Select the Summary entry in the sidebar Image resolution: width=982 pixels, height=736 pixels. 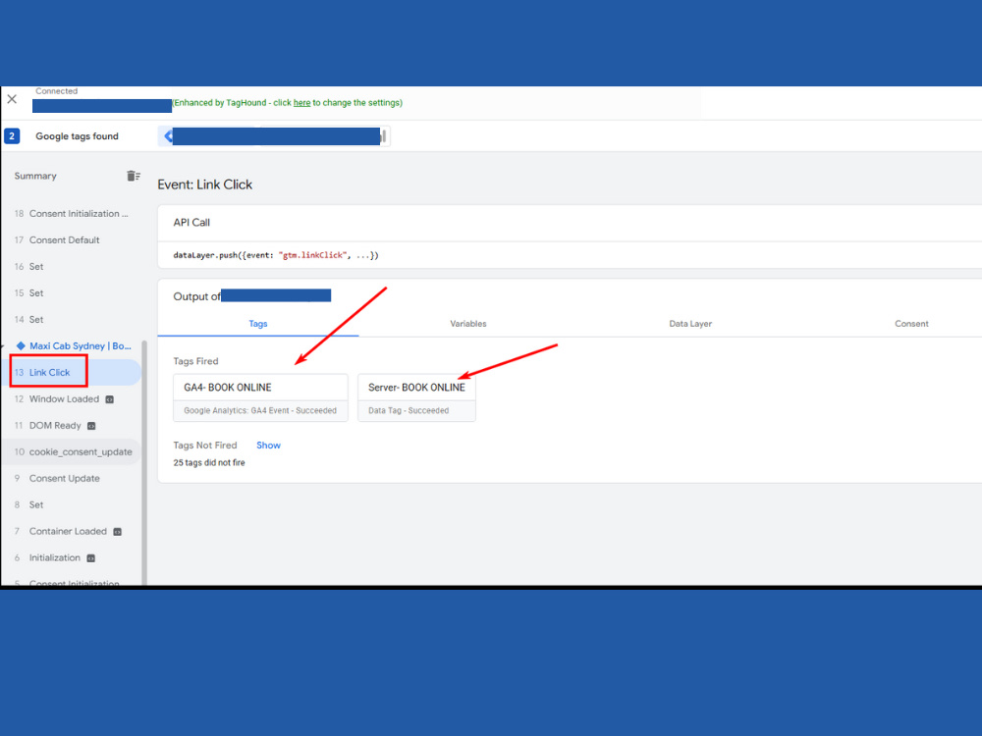click(x=35, y=176)
